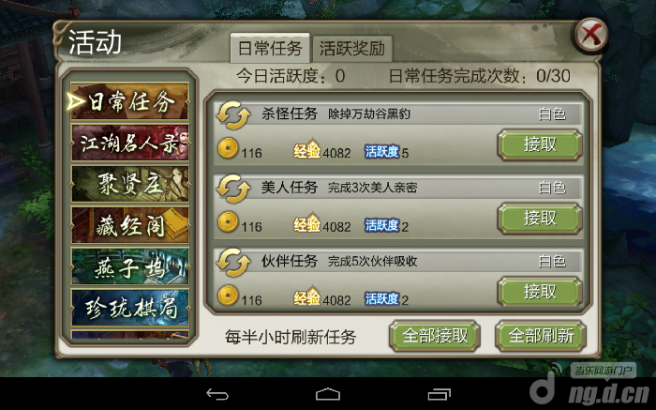
Task: Open 江湖名人录 in the sidebar
Action: [x=129, y=143]
